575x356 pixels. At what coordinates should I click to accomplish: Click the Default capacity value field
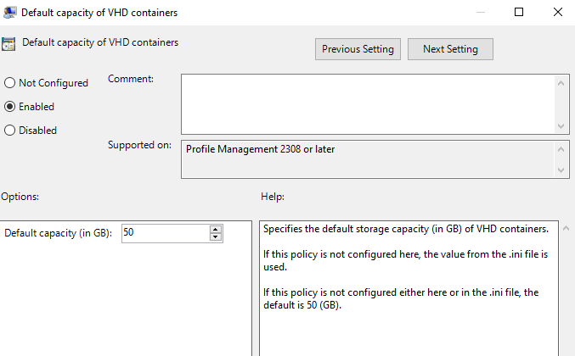[x=164, y=232]
